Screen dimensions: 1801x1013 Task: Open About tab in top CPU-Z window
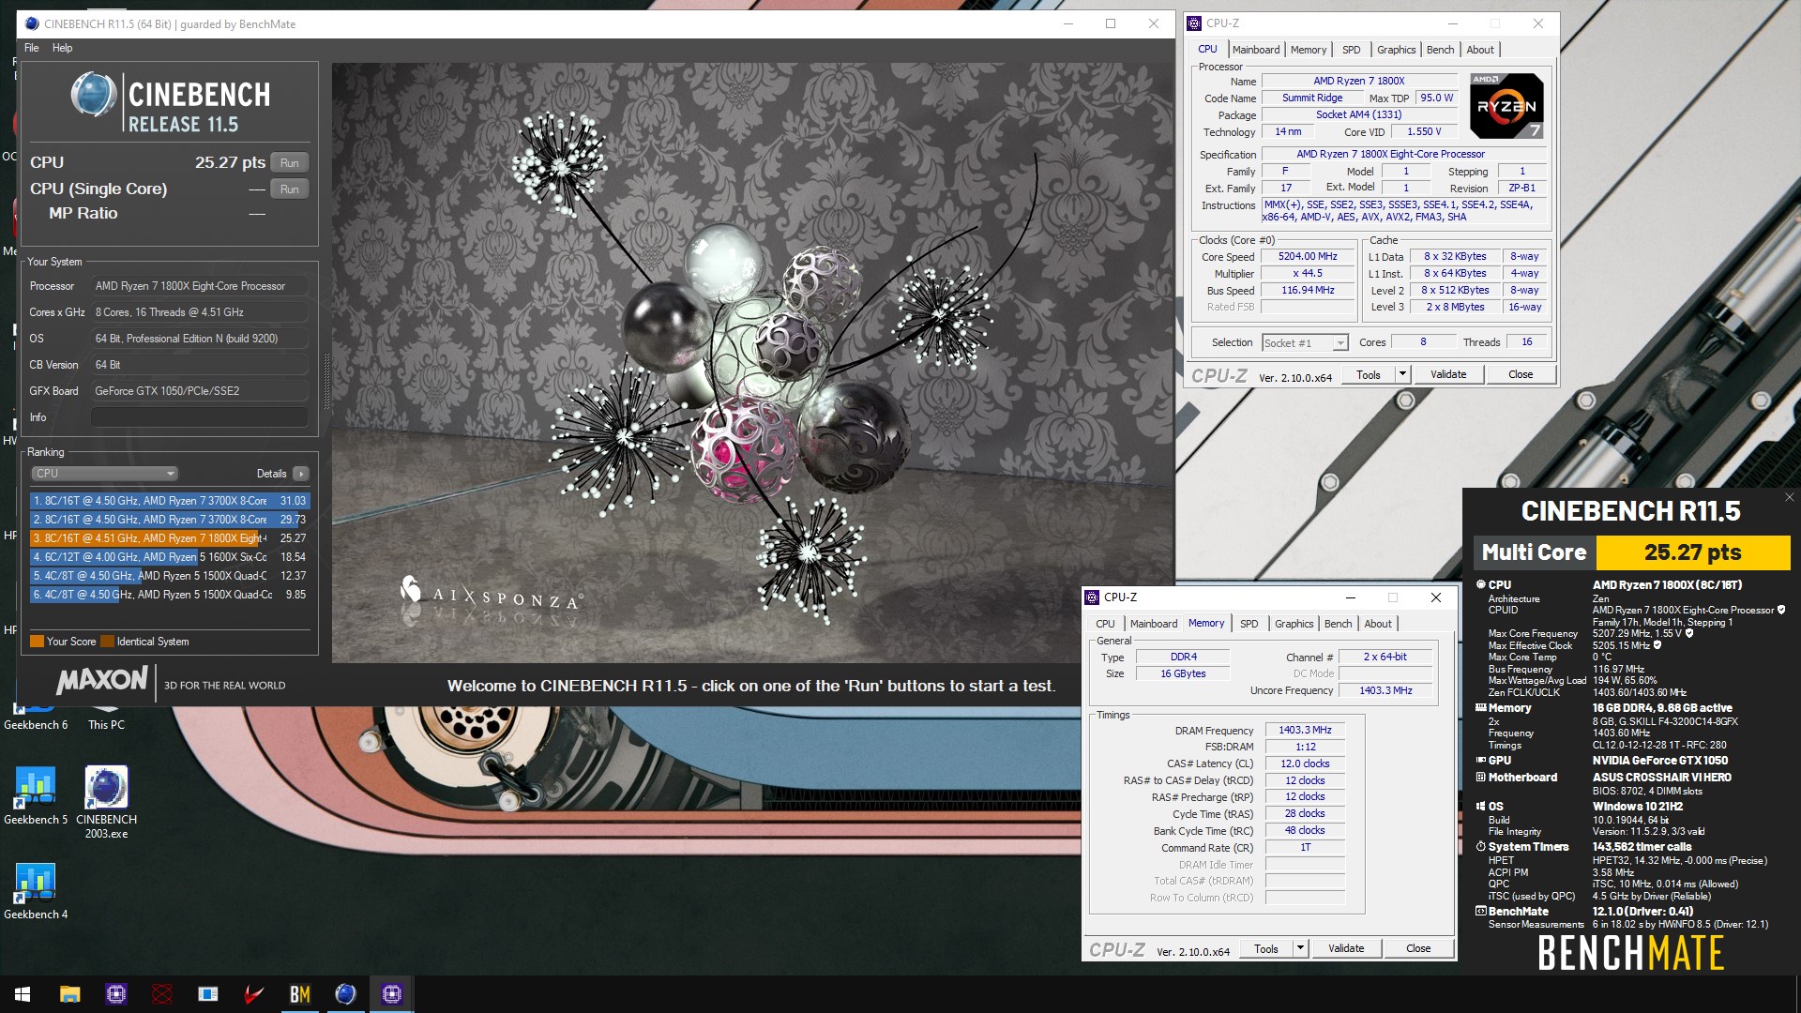pos(1480,50)
